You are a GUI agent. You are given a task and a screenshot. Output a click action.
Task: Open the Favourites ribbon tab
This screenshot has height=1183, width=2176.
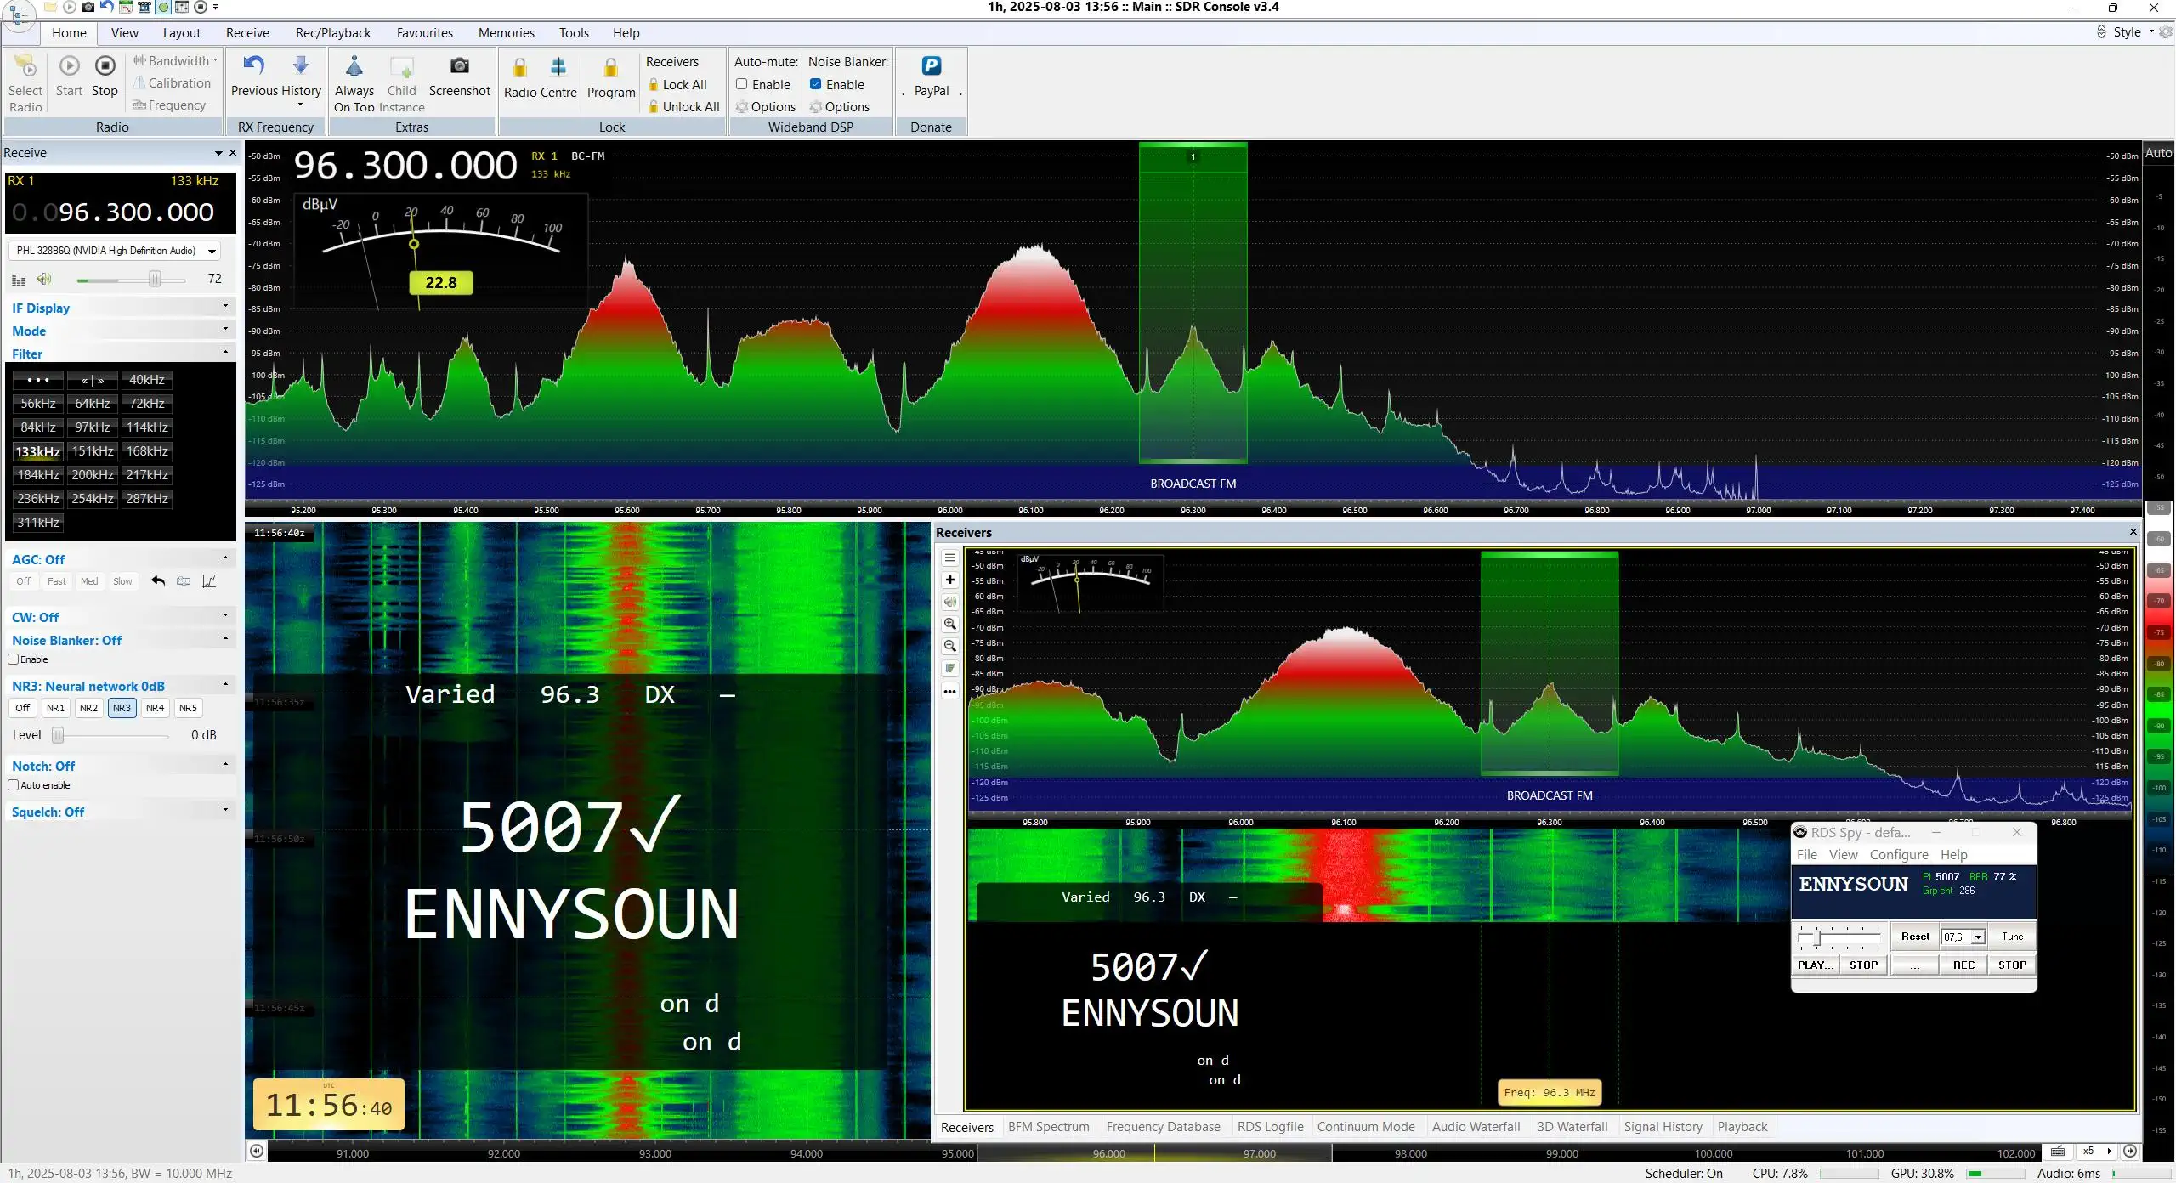(424, 33)
